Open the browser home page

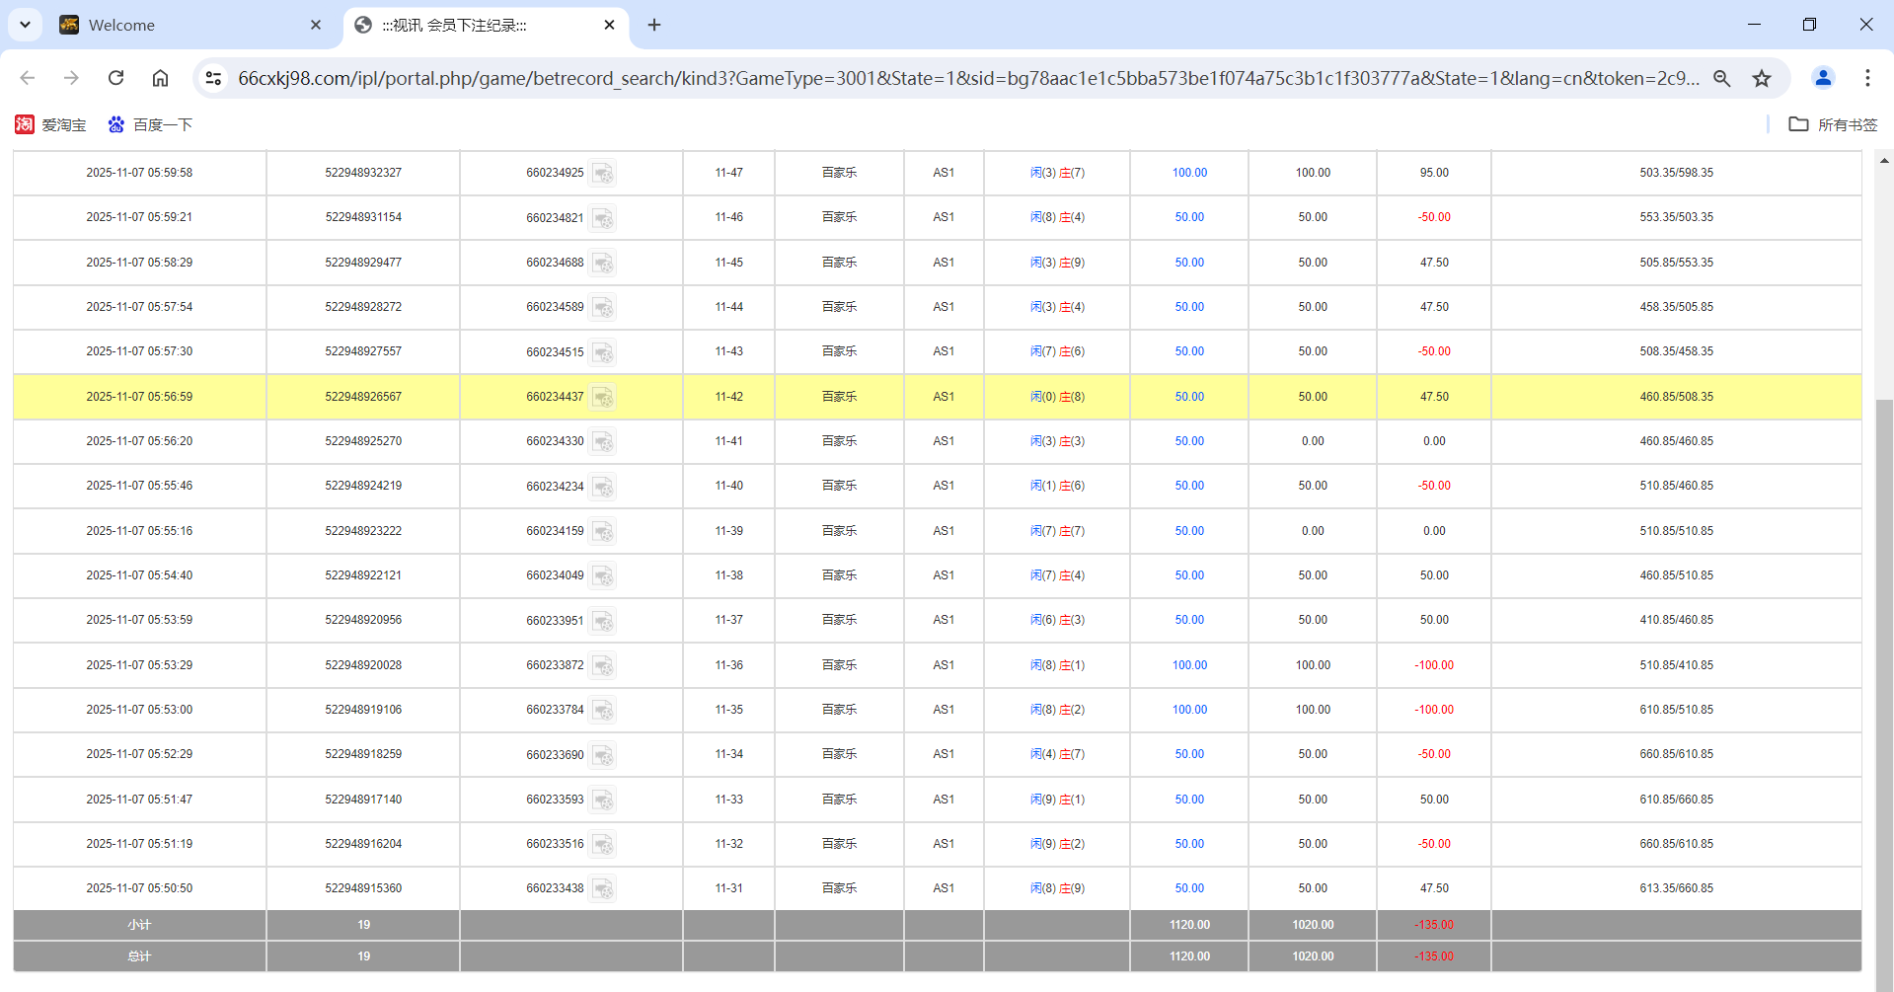160,78
